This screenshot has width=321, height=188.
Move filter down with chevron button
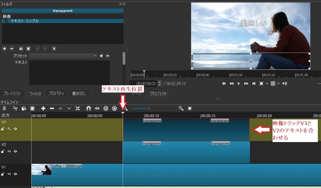click(45, 49)
